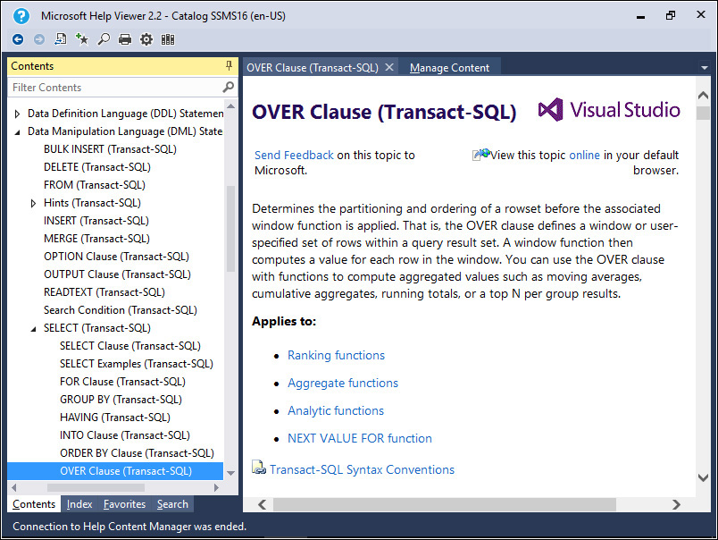
Task: Click in the Filter Contents box
Action: click(x=114, y=88)
